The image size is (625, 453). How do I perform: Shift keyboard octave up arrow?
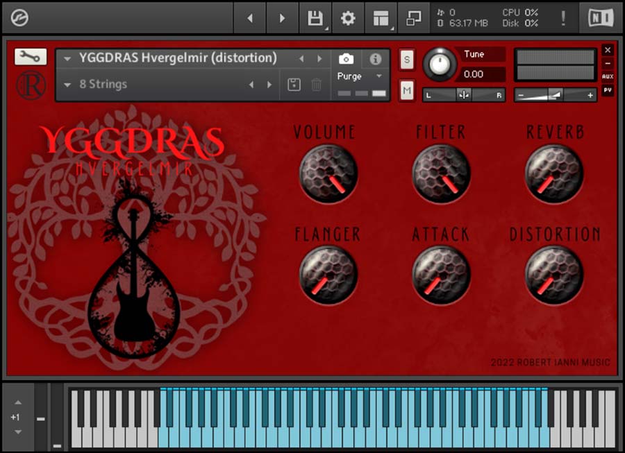(18, 402)
